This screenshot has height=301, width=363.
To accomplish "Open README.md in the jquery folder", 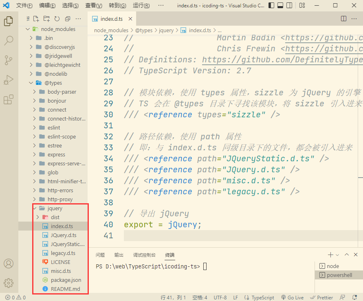I will coord(53,289).
